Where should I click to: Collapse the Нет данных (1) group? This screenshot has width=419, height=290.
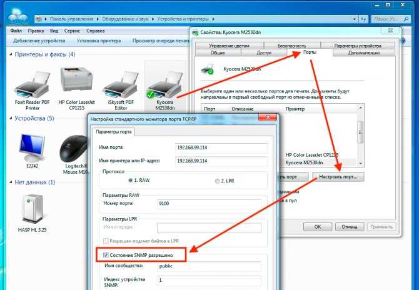pyautogui.click(x=11, y=182)
